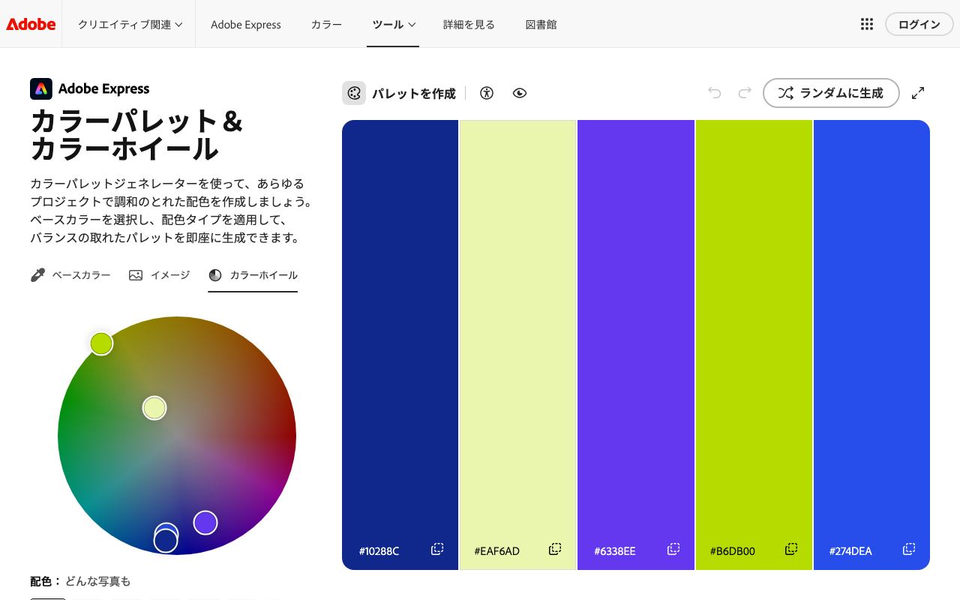
Task: Click the purple handle on color wheel
Action: (x=205, y=522)
